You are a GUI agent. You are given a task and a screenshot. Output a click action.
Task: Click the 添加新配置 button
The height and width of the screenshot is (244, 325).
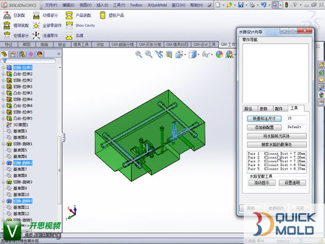pos(264,127)
